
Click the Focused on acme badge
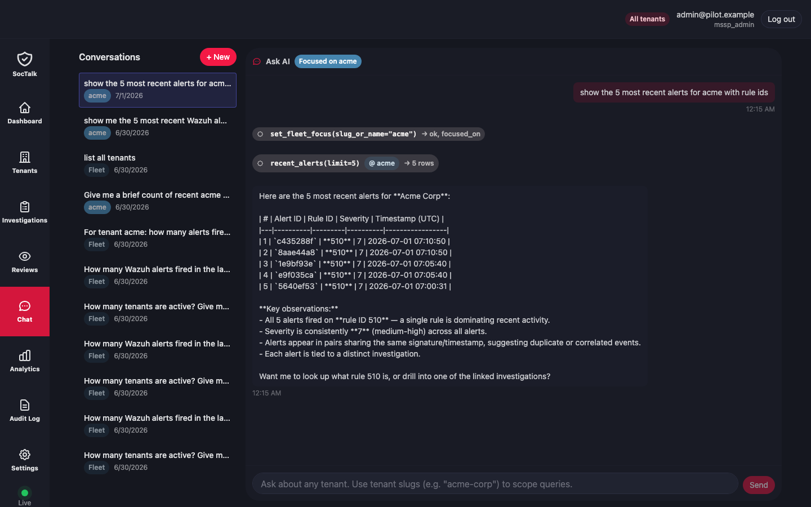pyautogui.click(x=328, y=61)
